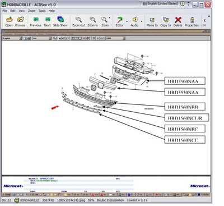Viewport: 224px width, 206px height.
Task: Click the HRD3530NAA part label
Action: 185,92
